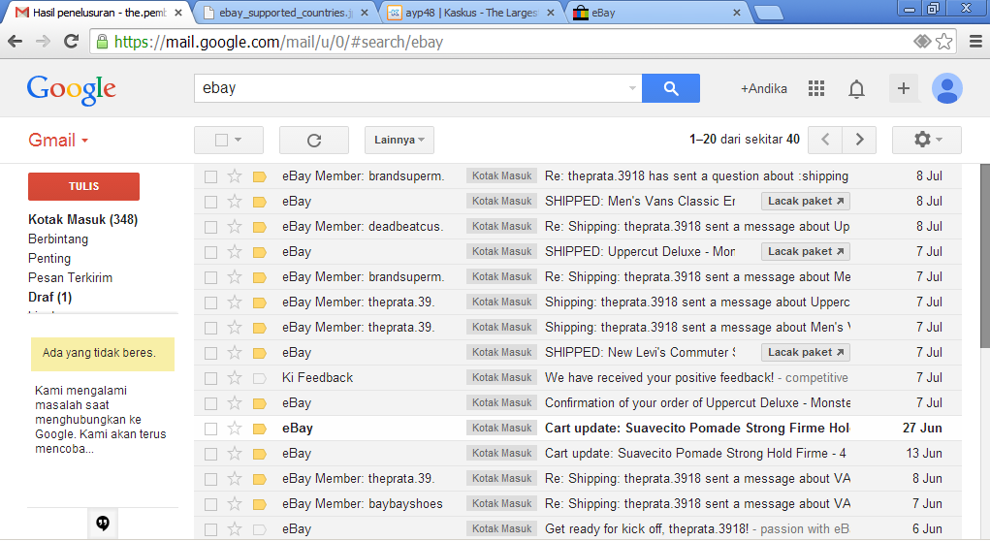Viewport: 990px width, 541px height.
Task: Tick checkbox for SHIPPED Uppercut Deluxe email
Action: point(210,252)
